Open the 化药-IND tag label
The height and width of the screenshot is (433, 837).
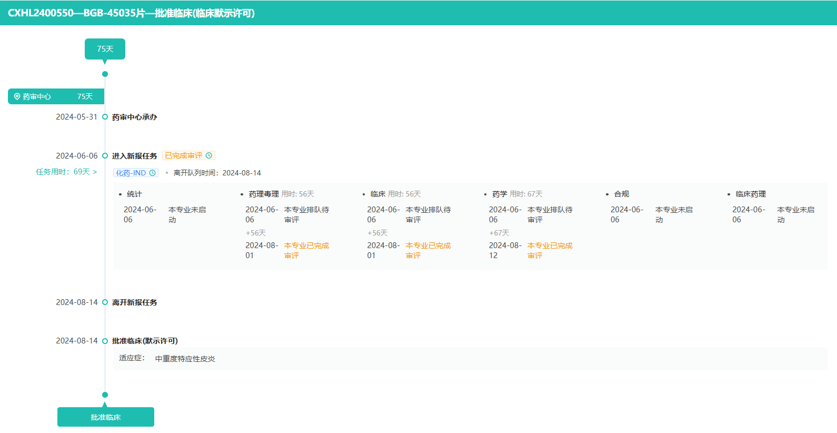131,173
